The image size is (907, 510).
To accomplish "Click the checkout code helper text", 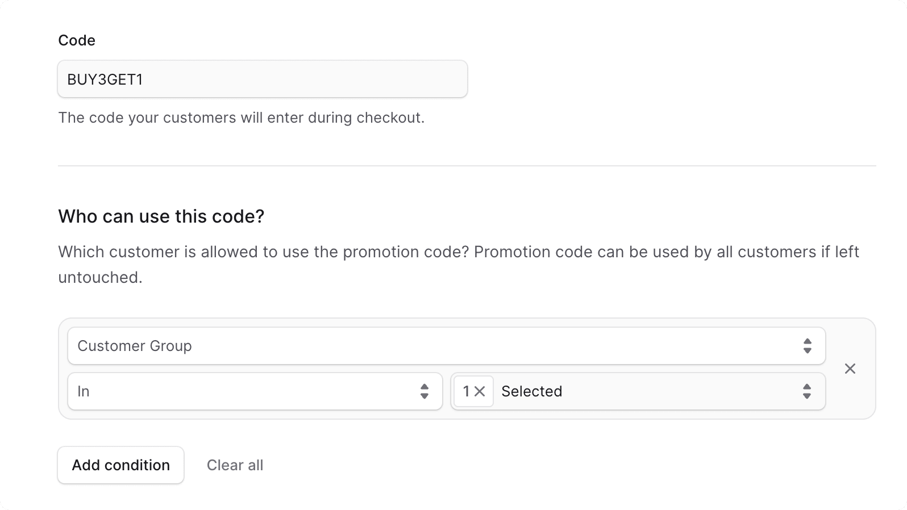I will point(241,118).
